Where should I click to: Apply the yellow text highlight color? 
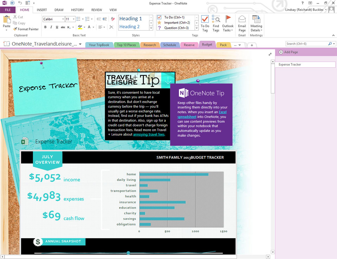(x=80, y=27)
